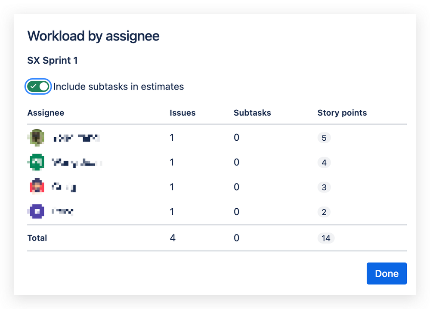The image size is (430, 309).
Task: Click the first assignee's photo avatar
Action: pos(37,137)
